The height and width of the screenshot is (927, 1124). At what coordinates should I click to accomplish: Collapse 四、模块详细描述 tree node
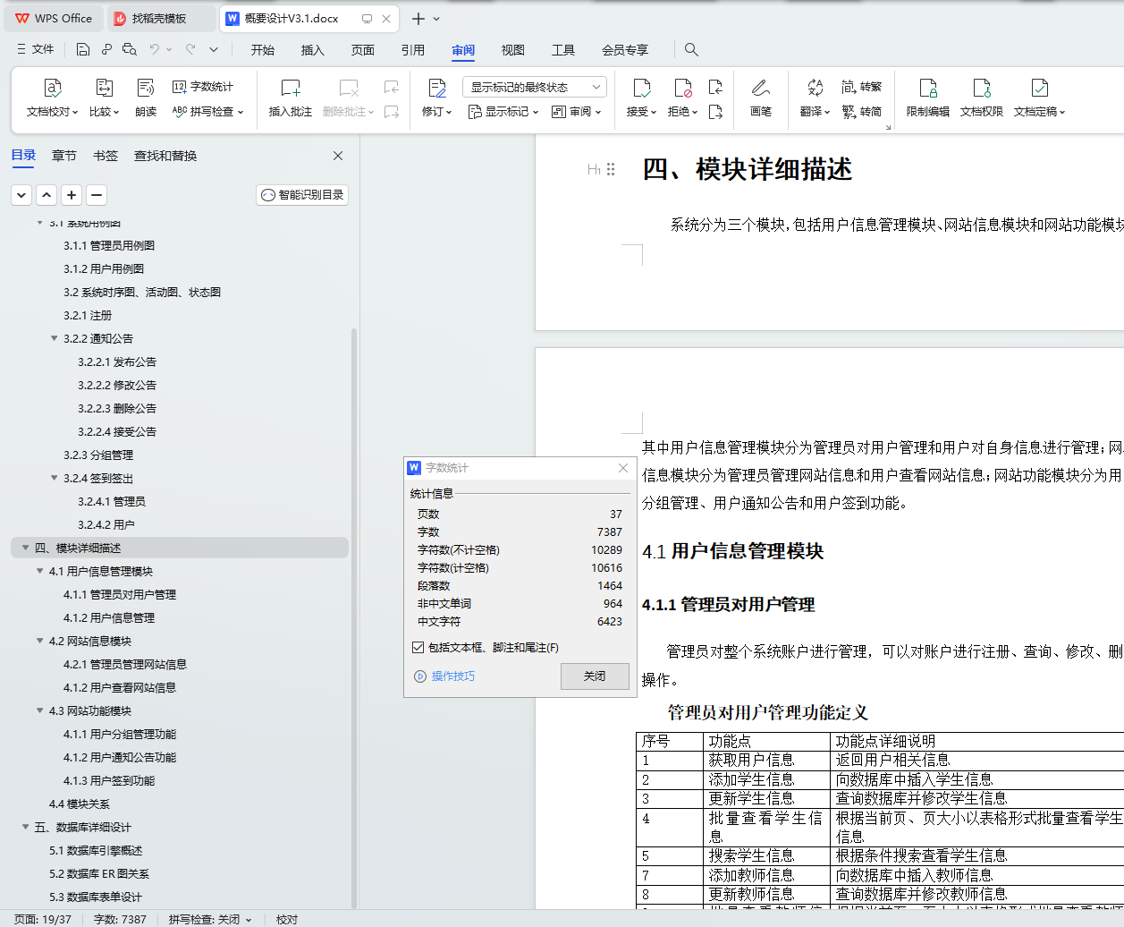click(25, 548)
